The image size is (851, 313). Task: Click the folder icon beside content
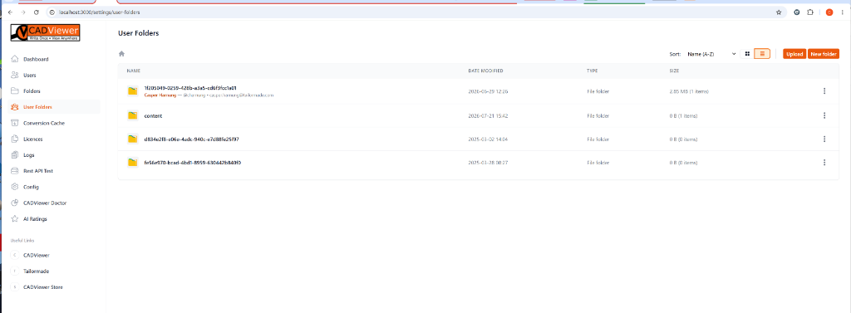tap(132, 115)
